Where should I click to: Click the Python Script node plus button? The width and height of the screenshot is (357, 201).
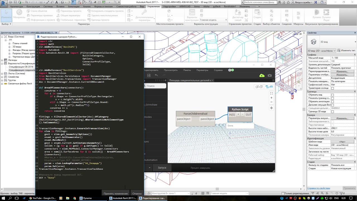[238, 114]
